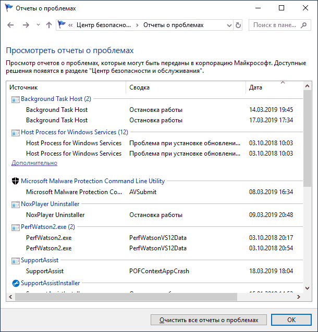The height and width of the screenshot is (332, 318).
Task: Refresh the problem reports page
Action: click(238, 25)
